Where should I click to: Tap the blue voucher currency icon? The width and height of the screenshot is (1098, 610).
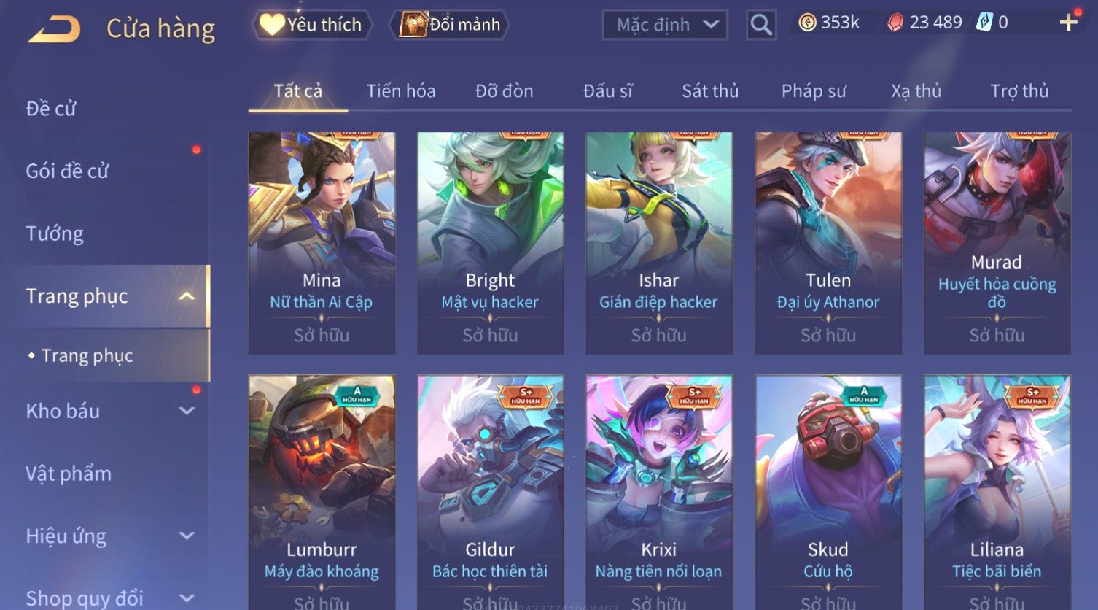click(x=984, y=23)
